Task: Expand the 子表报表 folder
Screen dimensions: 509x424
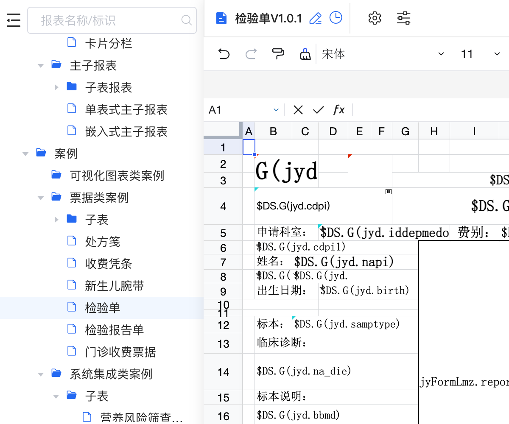Action: (x=56, y=88)
